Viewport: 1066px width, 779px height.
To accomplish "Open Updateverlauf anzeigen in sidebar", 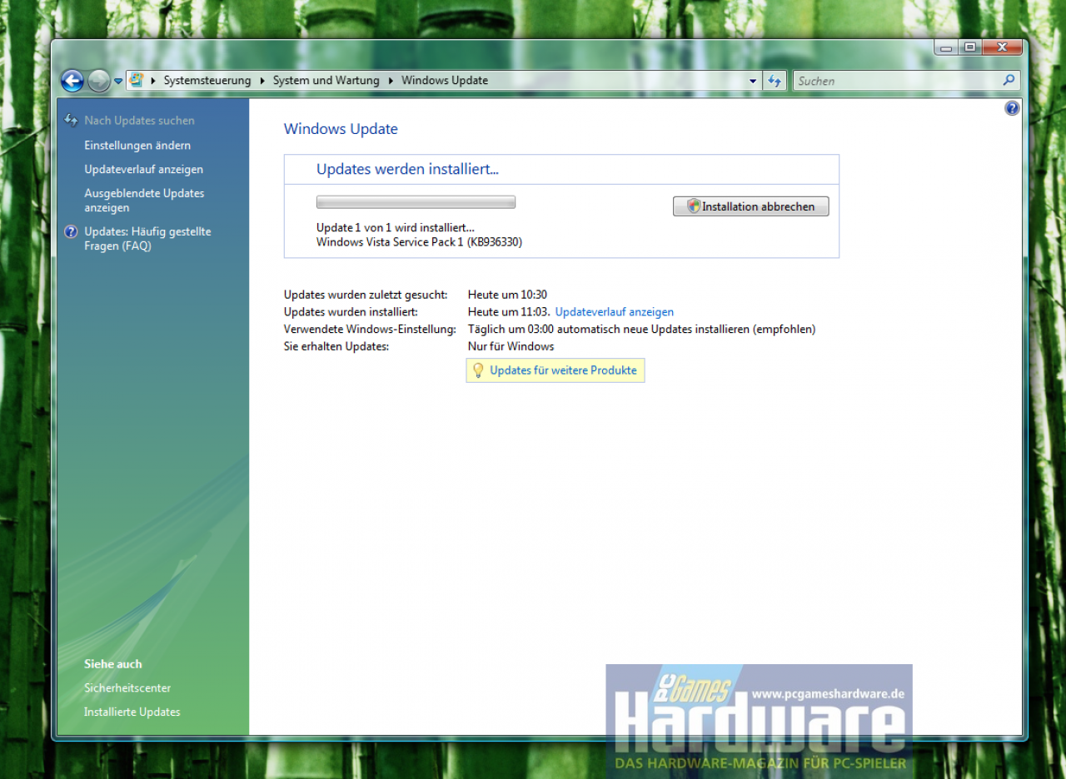I will (143, 169).
